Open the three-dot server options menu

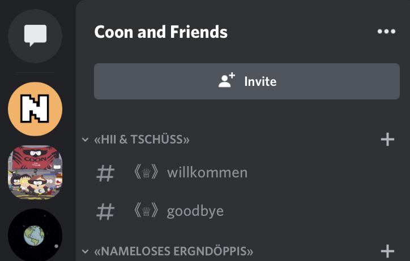(386, 32)
